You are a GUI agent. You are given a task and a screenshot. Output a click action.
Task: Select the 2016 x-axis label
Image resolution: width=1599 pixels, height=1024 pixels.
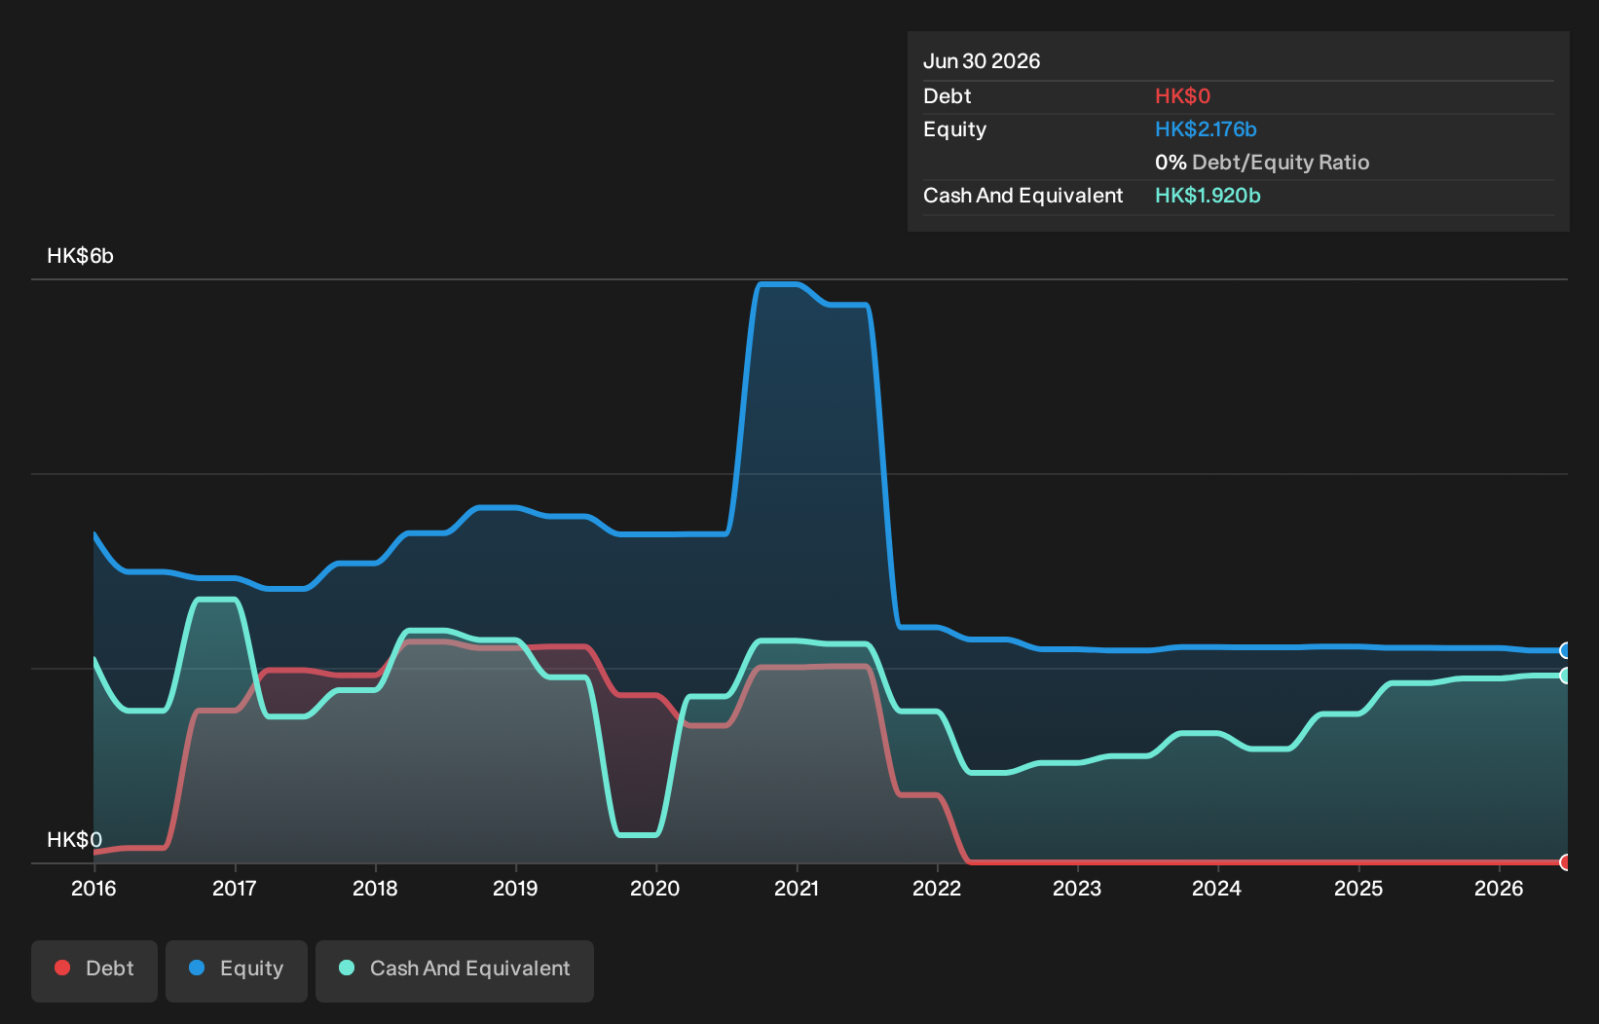(x=93, y=888)
